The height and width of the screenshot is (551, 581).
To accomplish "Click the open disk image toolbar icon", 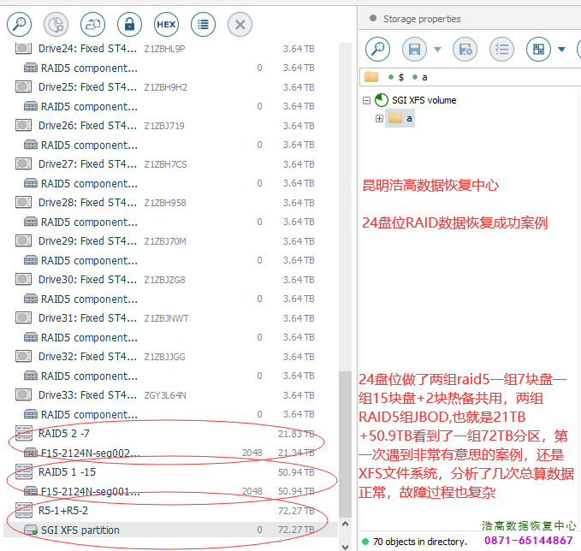I will (92, 24).
